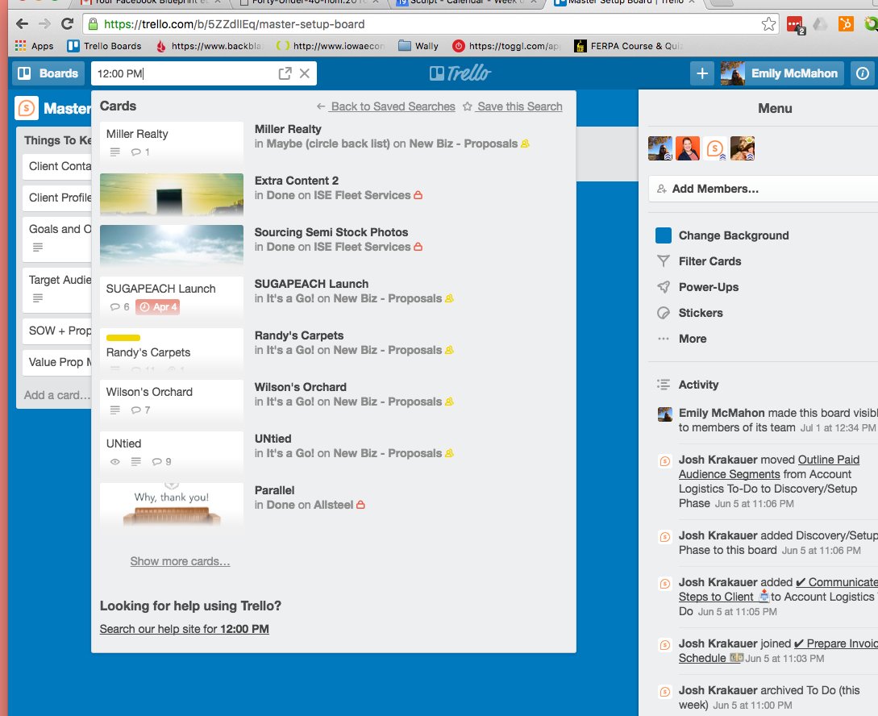Bookmark this page with the star
Viewport: 878px width, 716px height.
point(768,24)
